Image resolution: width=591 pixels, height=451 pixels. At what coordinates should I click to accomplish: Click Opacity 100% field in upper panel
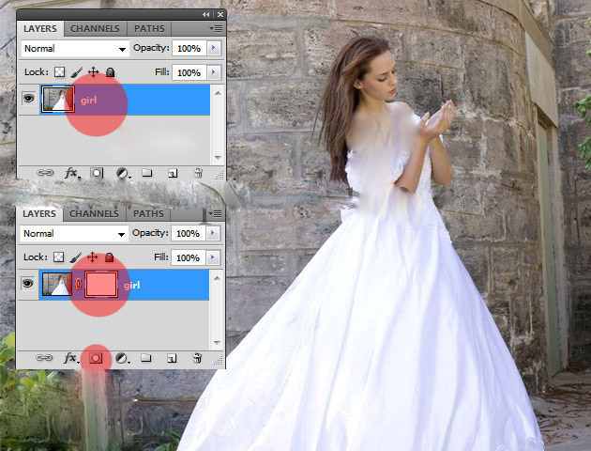tap(188, 48)
